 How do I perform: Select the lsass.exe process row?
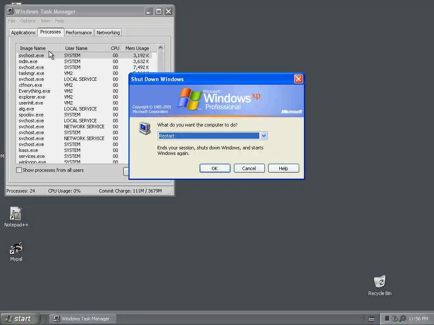72,150
